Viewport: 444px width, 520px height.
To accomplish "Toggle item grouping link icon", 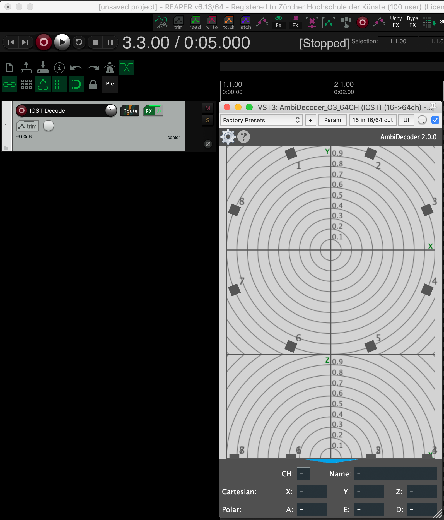I will point(9,84).
